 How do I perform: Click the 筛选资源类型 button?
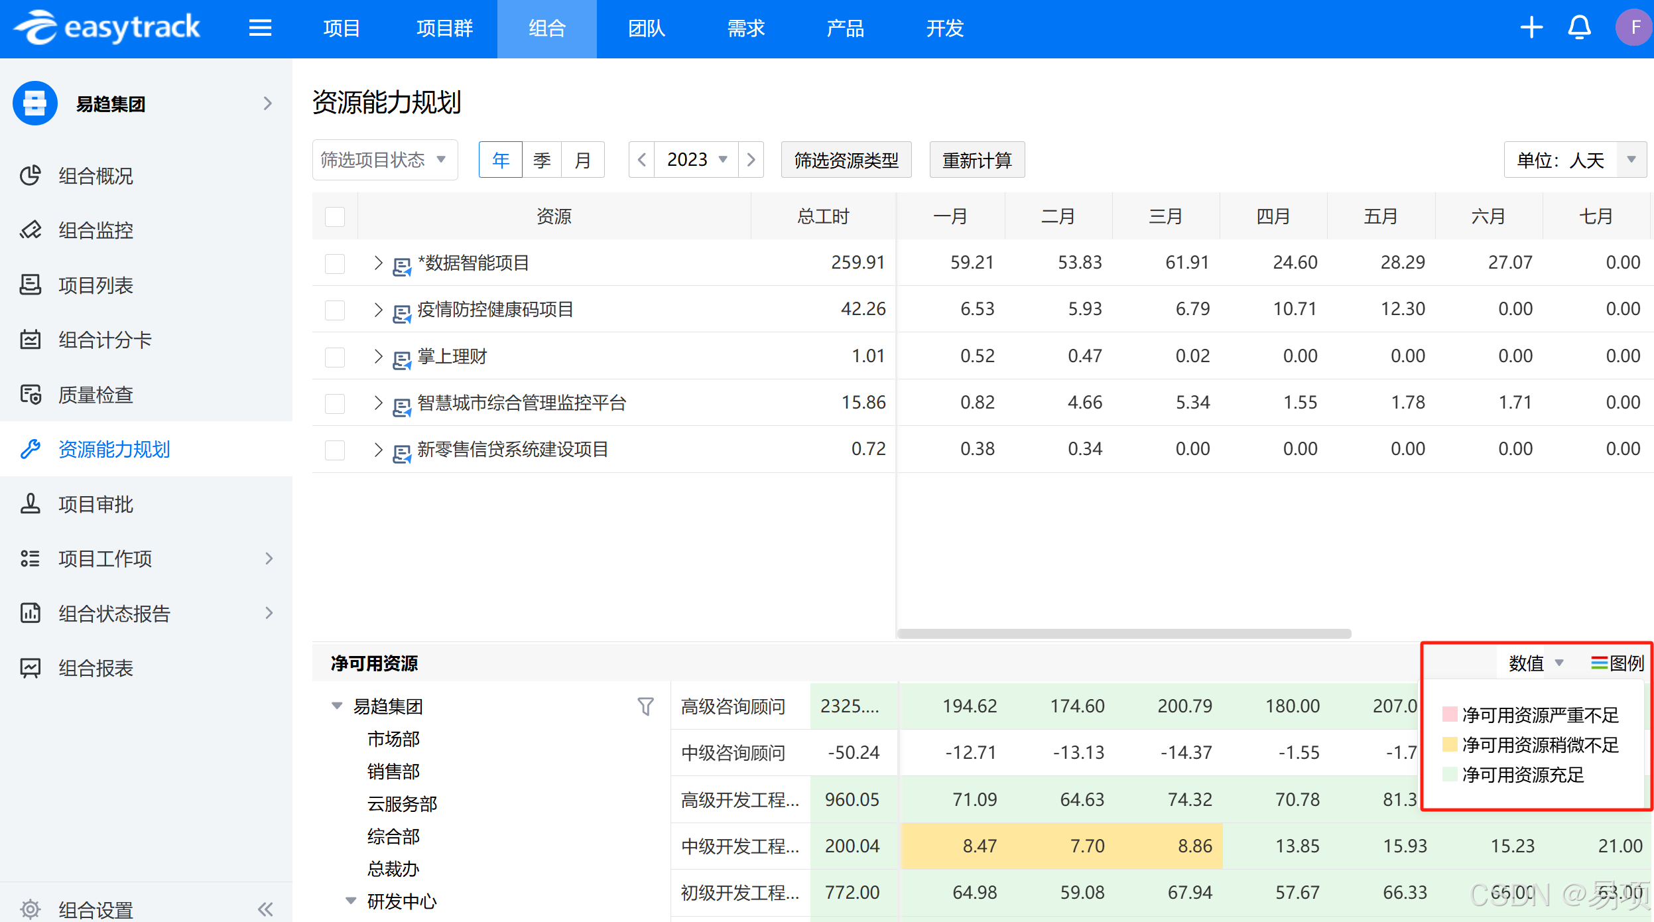(x=846, y=160)
